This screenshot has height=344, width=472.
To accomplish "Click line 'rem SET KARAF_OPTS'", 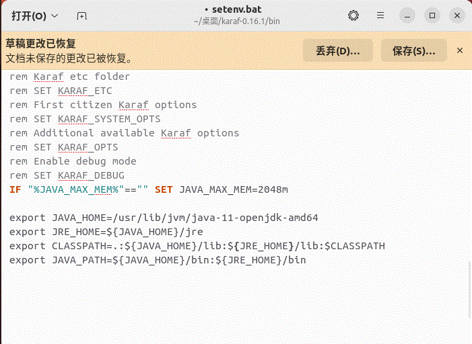I will tap(63, 148).
